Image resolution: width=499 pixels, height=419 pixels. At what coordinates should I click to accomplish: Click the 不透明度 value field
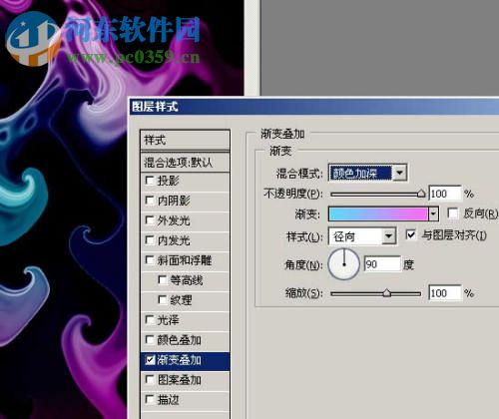pyautogui.click(x=445, y=194)
